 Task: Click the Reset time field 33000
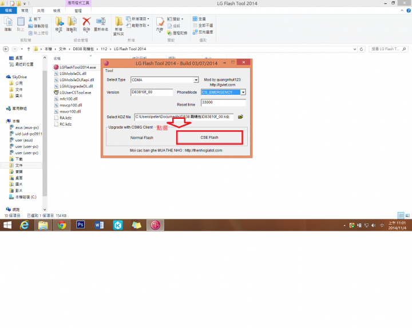(223, 102)
